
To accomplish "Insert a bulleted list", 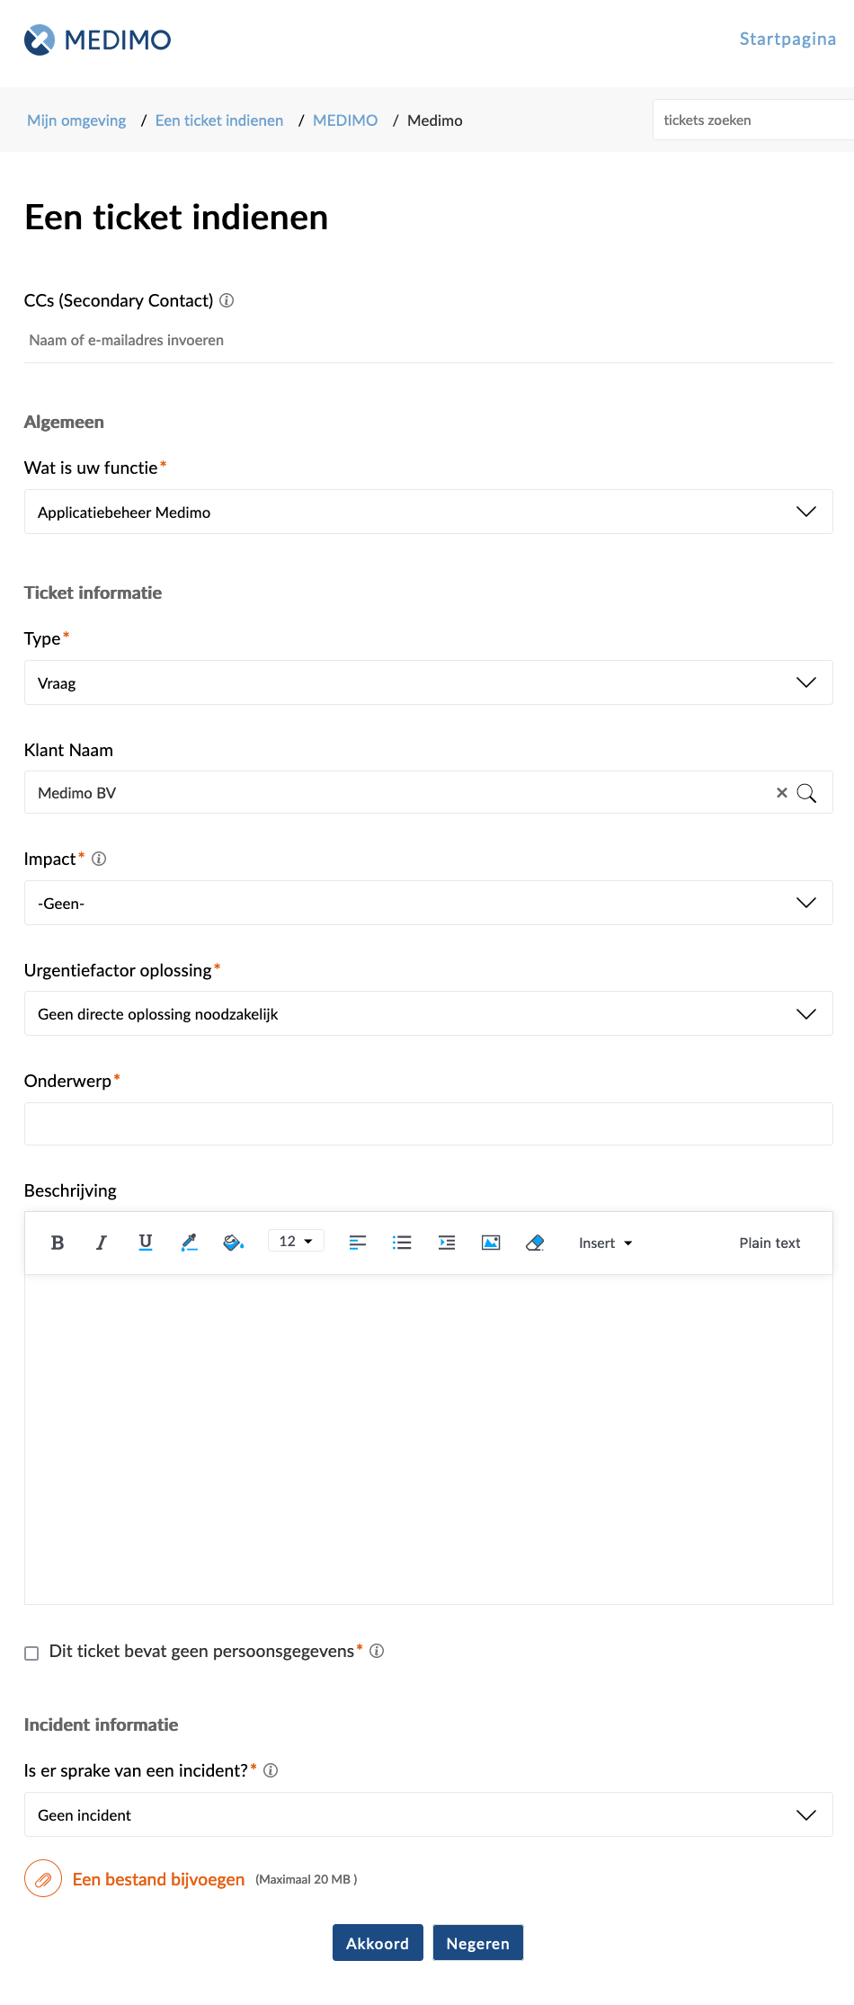I will [x=402, y=1243].
